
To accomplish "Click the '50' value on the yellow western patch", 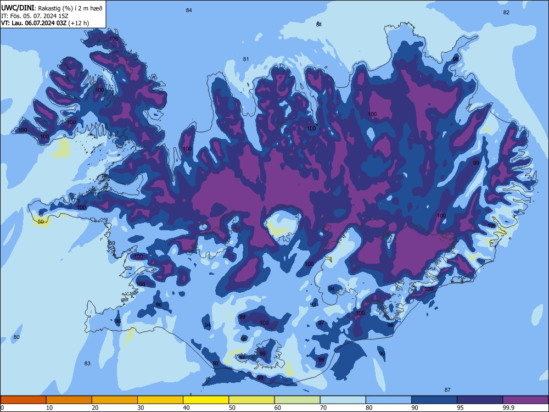I will coord(41,222).
